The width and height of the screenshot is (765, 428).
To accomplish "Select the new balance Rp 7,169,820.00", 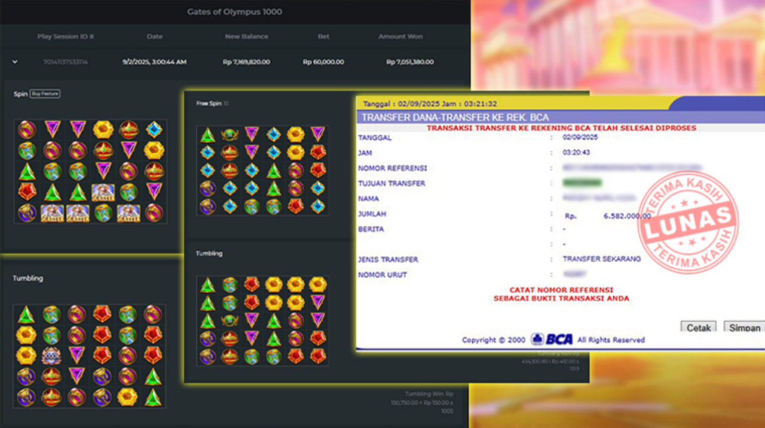I will tap(246, 62).
